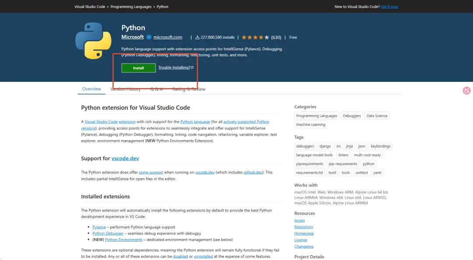
Task: Open the Python Environments link
Action: (x=124, y=240)
